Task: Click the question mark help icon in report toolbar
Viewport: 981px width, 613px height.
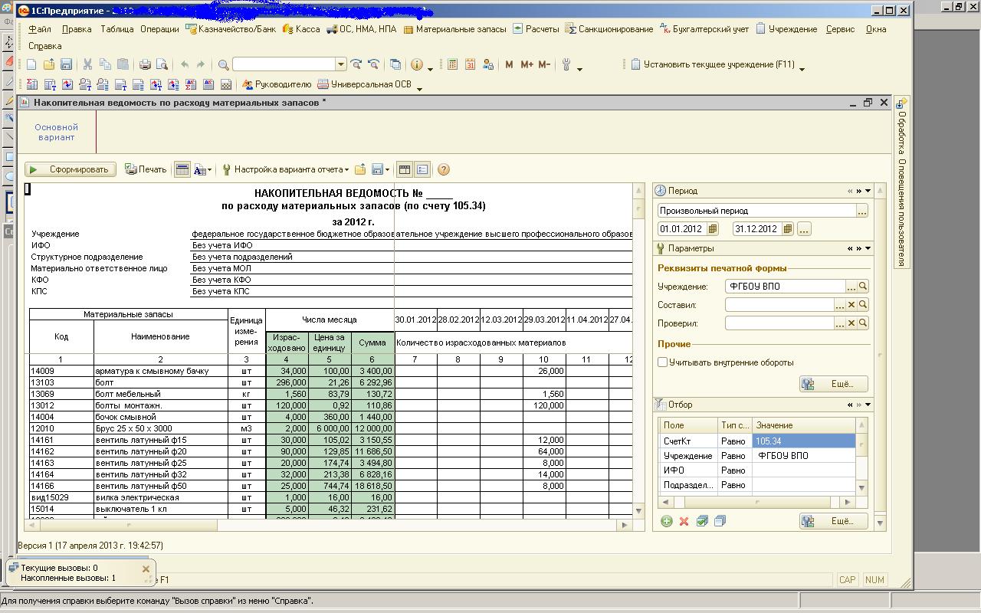Action: 443,169
